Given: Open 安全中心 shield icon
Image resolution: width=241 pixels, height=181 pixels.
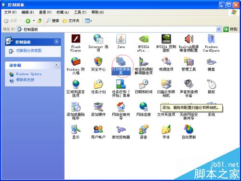Looking at the screenshot, I should tap(98, 62).
